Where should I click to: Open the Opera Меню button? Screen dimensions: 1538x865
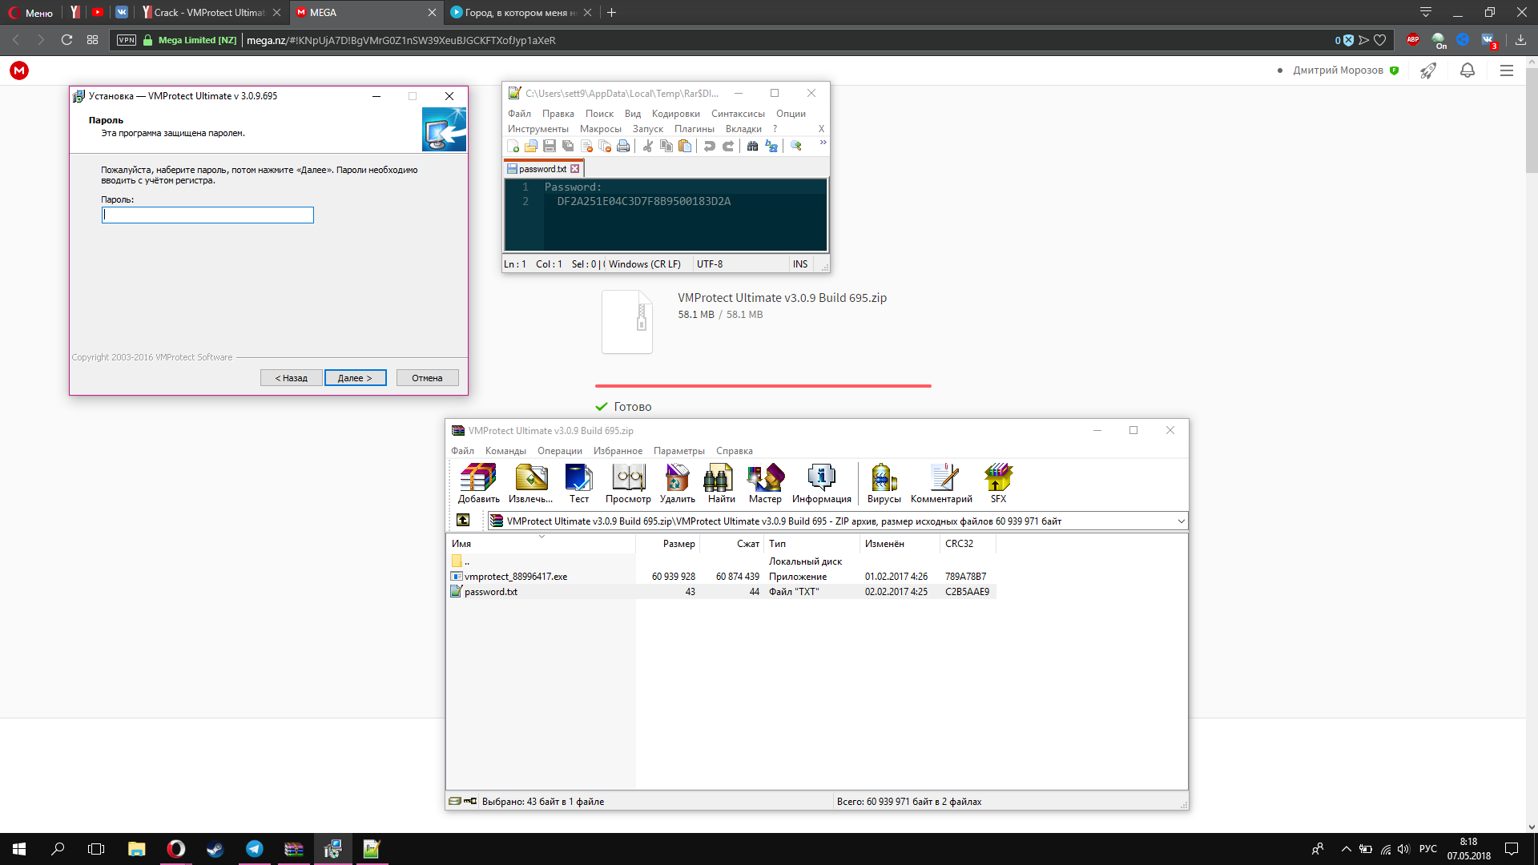[x=30, y=12]
